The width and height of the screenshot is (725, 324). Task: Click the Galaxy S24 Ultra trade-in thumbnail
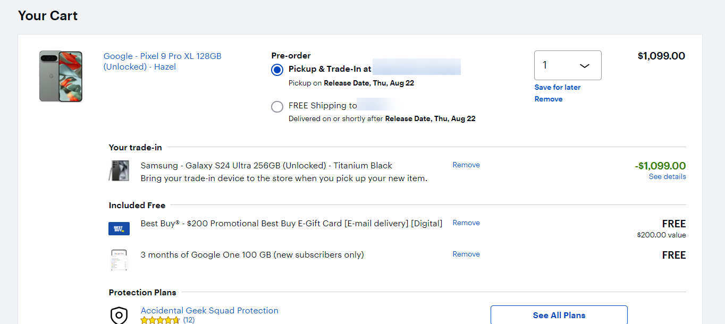click(119, 171)
